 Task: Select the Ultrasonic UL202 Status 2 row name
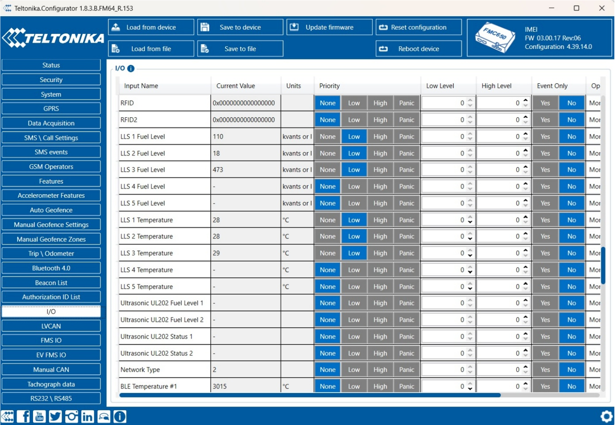pyautogui.click(x=157, y=354)
